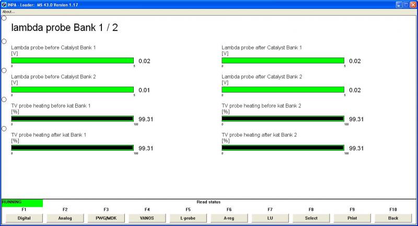Maximize the INPA Loader window
This screenshot has height=226, width=418.
[405, 4]
